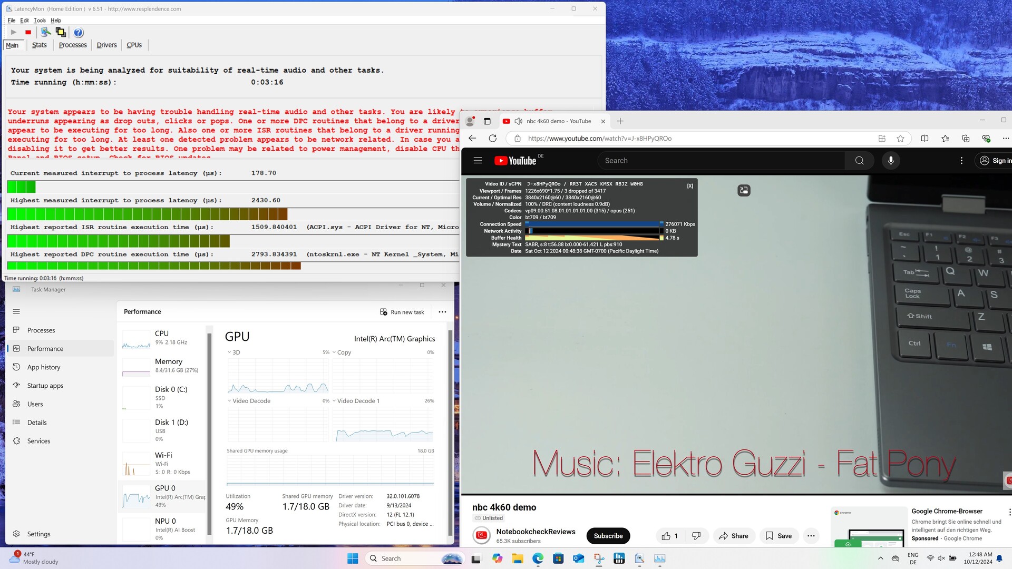Image resolution: width=1012 pixels, height=569 pixels.
Task: Open Edge Collections icon
Action: [966, 139]
